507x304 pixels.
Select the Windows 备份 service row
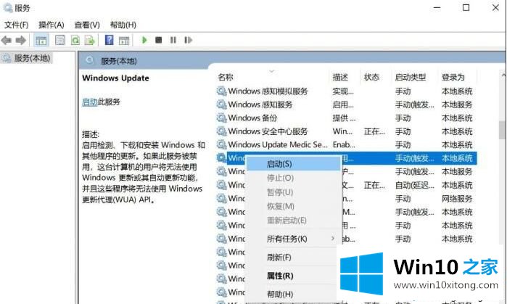click(x=346, y=118)
